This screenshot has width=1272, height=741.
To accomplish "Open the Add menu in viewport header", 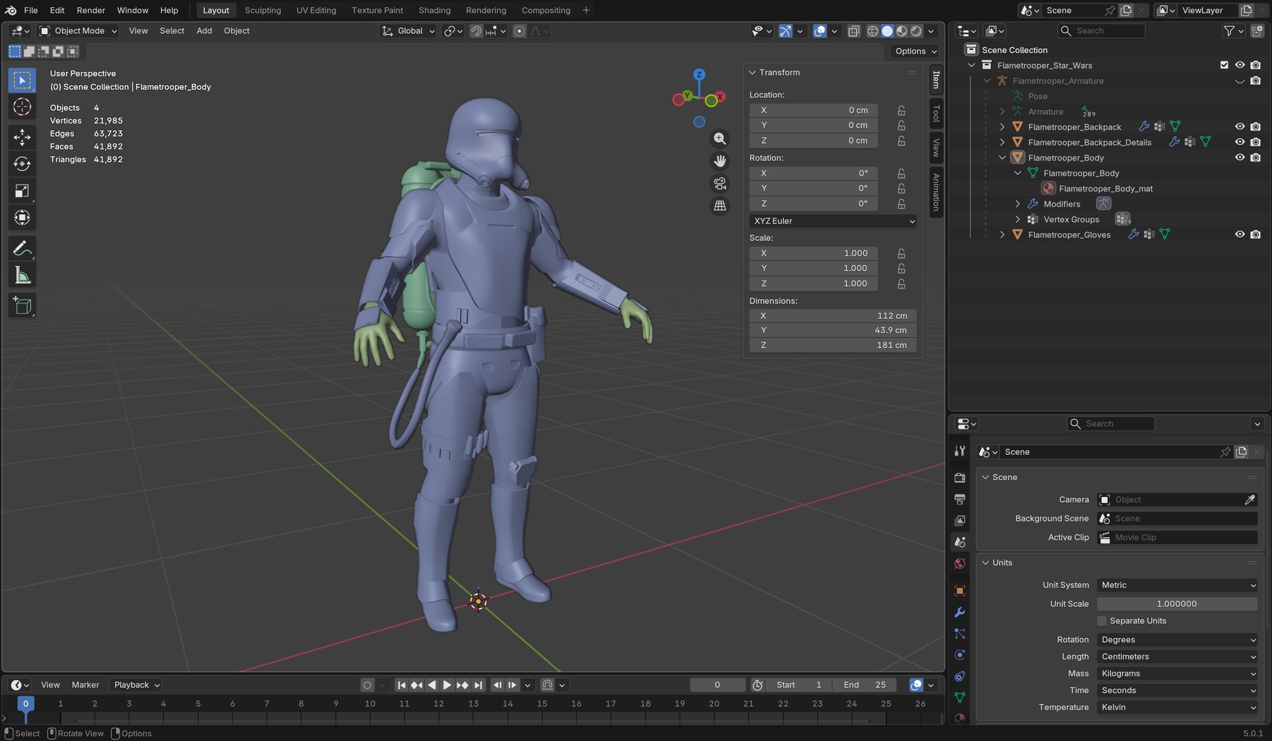I will pos(204,31).
